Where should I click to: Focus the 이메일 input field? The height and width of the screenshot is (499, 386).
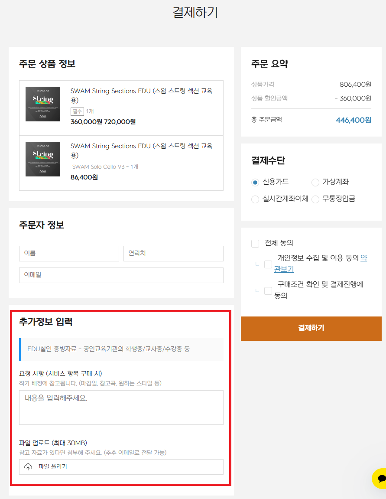pos(121,275)
